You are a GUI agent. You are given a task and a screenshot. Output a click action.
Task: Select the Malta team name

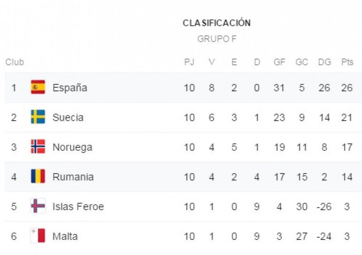[65, 236]
